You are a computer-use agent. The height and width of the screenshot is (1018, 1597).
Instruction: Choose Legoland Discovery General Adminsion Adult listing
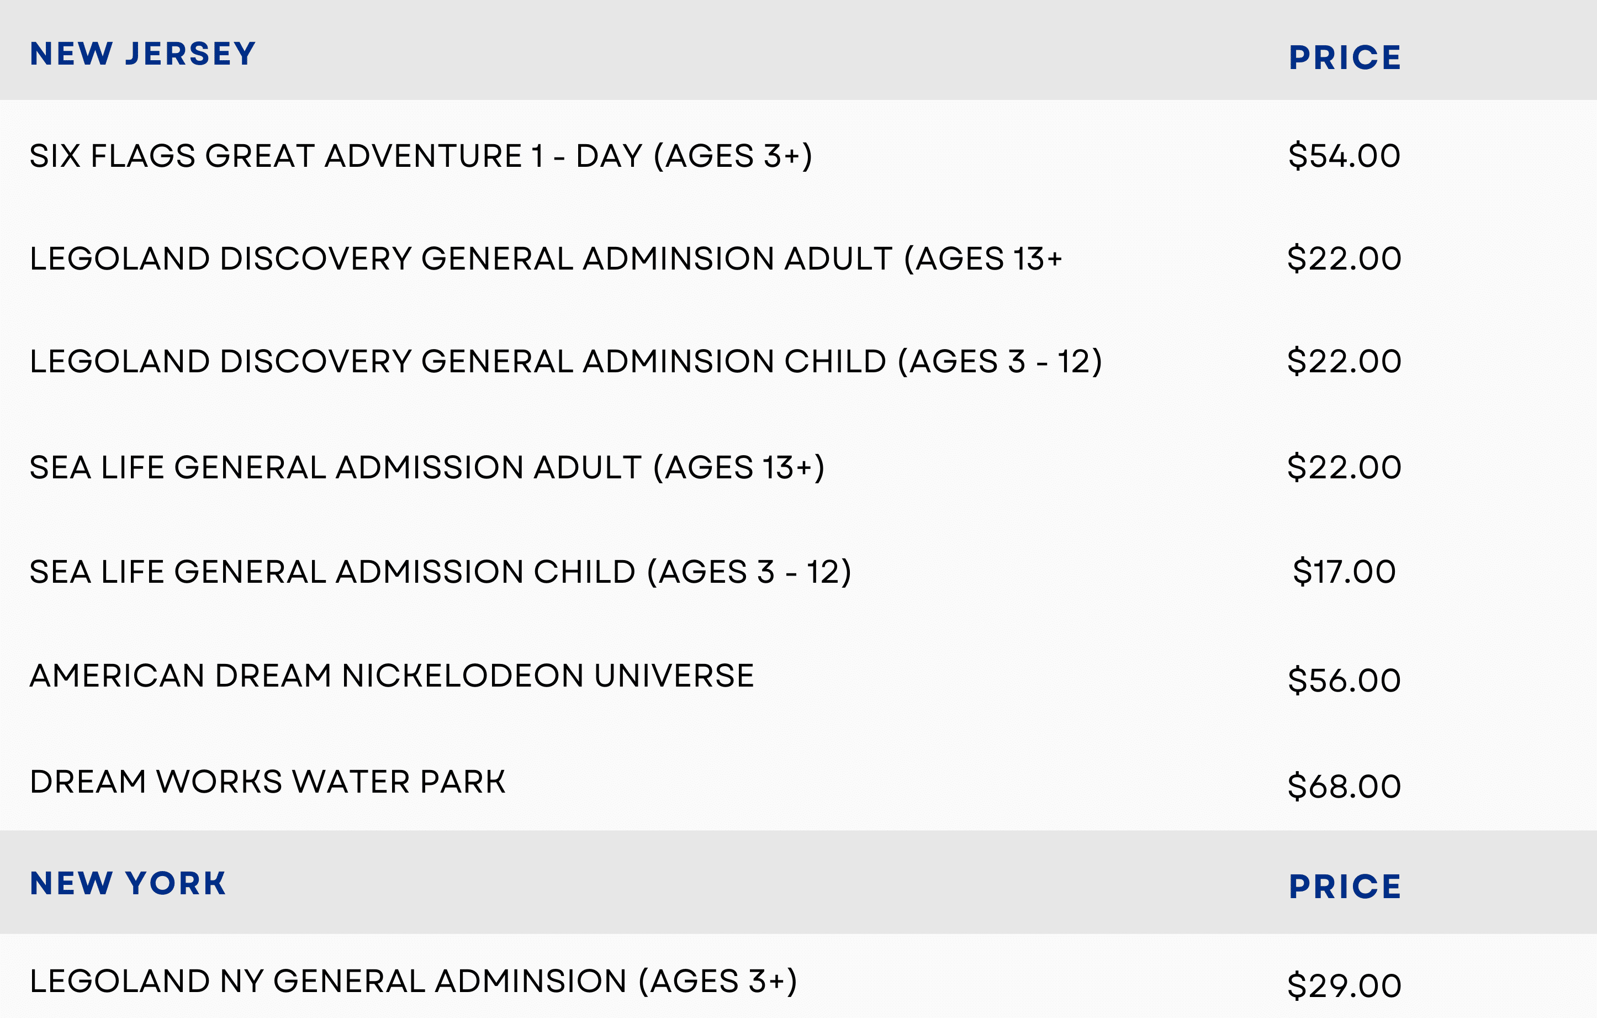[545, 259]
